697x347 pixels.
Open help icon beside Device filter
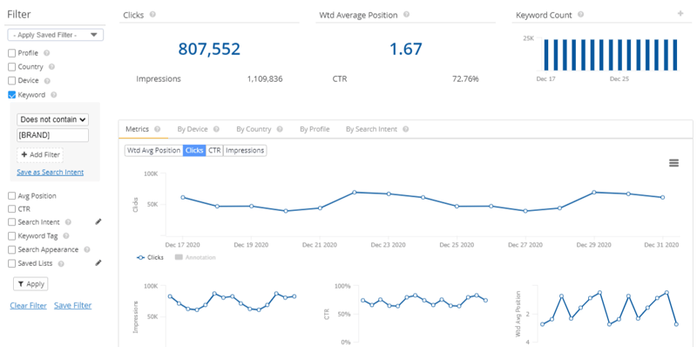click(47, 81)
